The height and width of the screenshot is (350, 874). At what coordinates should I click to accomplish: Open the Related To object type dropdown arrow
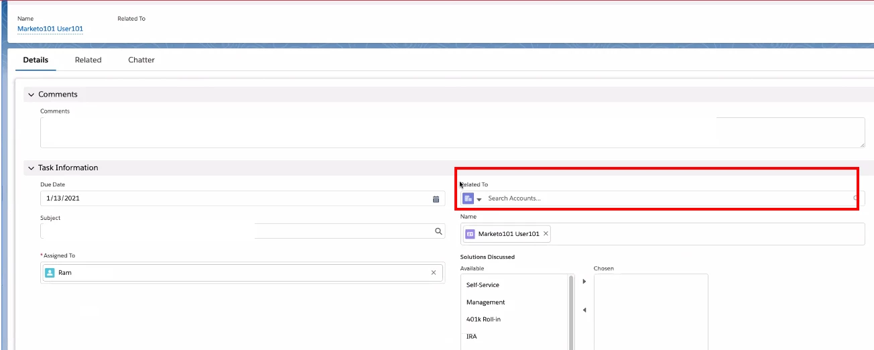point(479,199)
